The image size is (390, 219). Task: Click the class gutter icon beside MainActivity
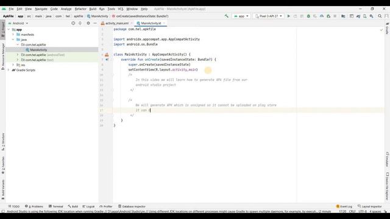107,55
